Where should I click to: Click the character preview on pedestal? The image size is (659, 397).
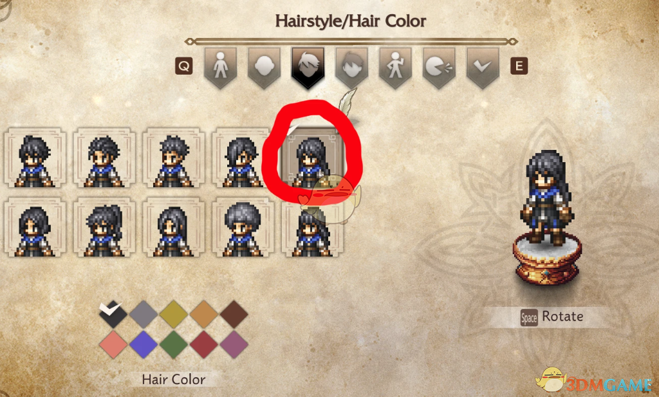(546, 216)
